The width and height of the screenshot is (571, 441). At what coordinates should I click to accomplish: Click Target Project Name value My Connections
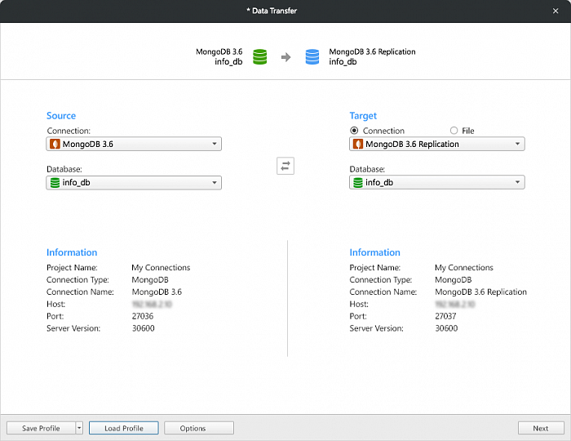coord(464,268)
